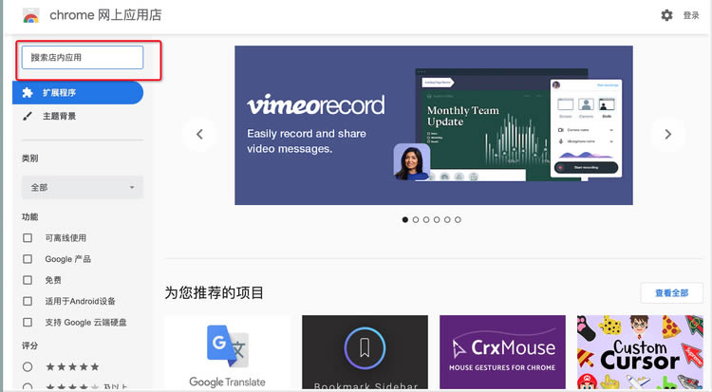Viewport: 712px width, 392px height.
Task: Open the Bookmark Sidebar extension tile
Action: point(365,353)
